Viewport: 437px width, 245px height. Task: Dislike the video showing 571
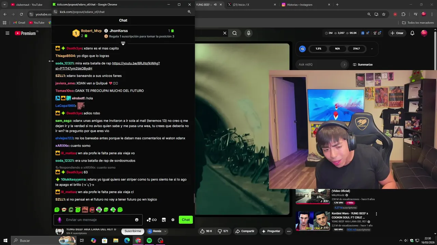224,231
